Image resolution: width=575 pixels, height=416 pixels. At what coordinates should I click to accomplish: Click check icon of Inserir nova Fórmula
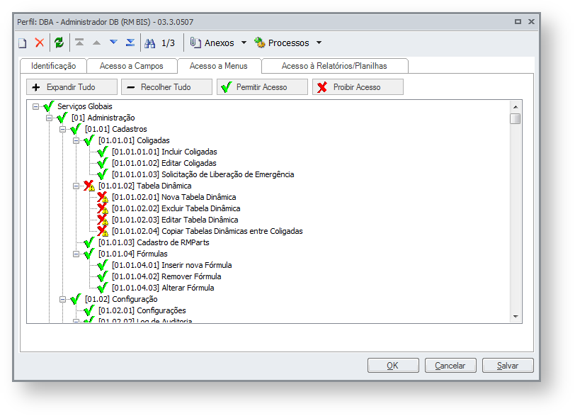103,265
